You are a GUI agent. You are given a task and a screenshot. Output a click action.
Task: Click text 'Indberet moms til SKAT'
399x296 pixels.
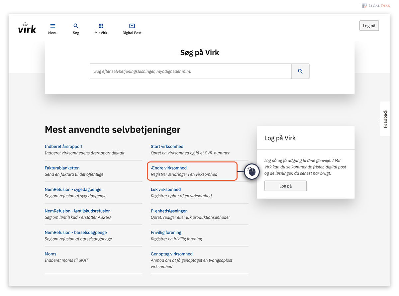pyautogui.click(x=67, y=260)
